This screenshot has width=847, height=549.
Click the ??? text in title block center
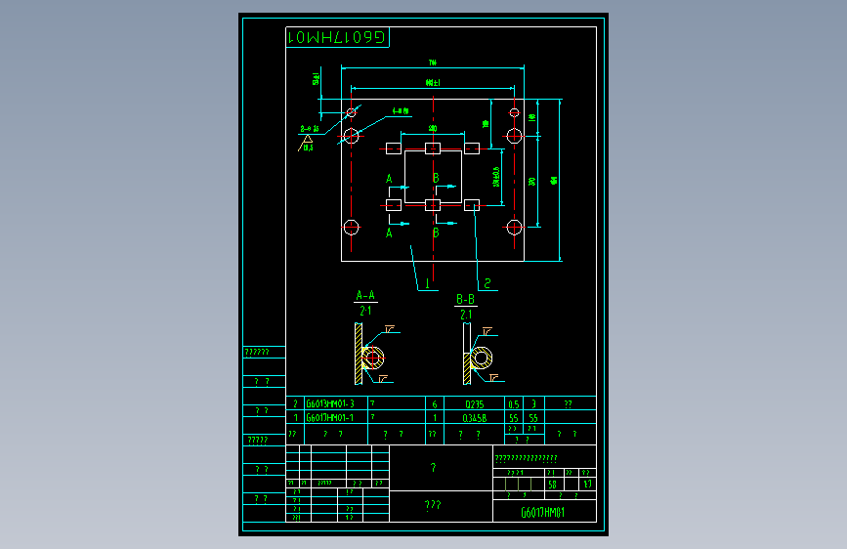433,505
